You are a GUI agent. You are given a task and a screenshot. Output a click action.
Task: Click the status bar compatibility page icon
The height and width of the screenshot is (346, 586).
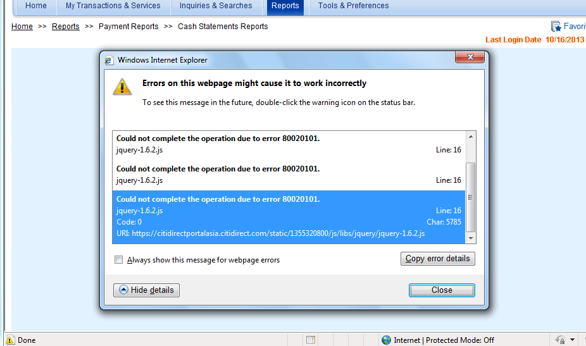click(x=311, y=340)
